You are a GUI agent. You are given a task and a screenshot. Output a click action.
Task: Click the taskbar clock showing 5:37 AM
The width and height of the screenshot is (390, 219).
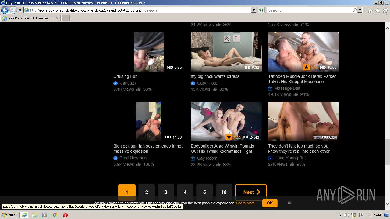click(374, 215)
